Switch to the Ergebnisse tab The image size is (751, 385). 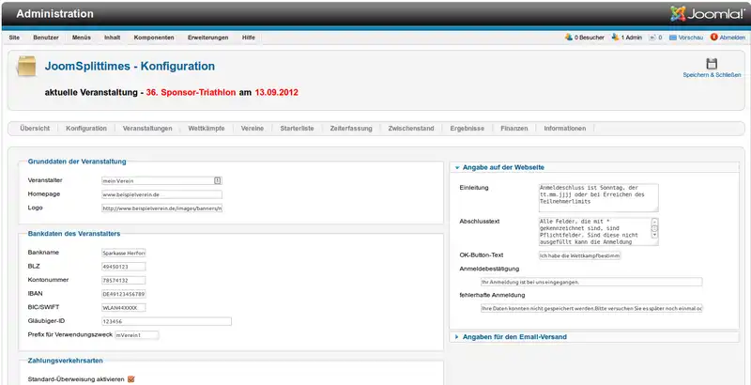pos(467,129)
